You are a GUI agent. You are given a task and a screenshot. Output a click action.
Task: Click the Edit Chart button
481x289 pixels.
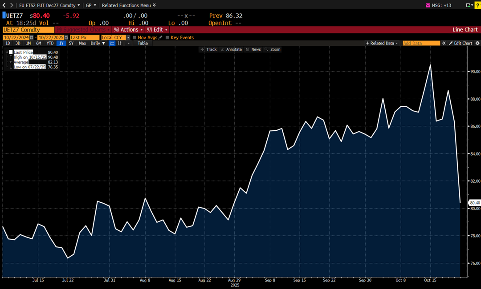click(461, 43)
